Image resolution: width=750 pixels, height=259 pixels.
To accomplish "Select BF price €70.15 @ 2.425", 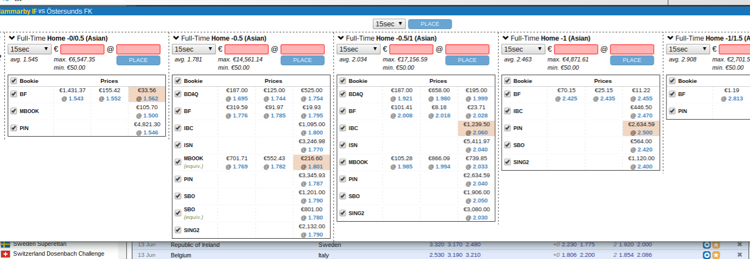I will (x=566, y=94).
